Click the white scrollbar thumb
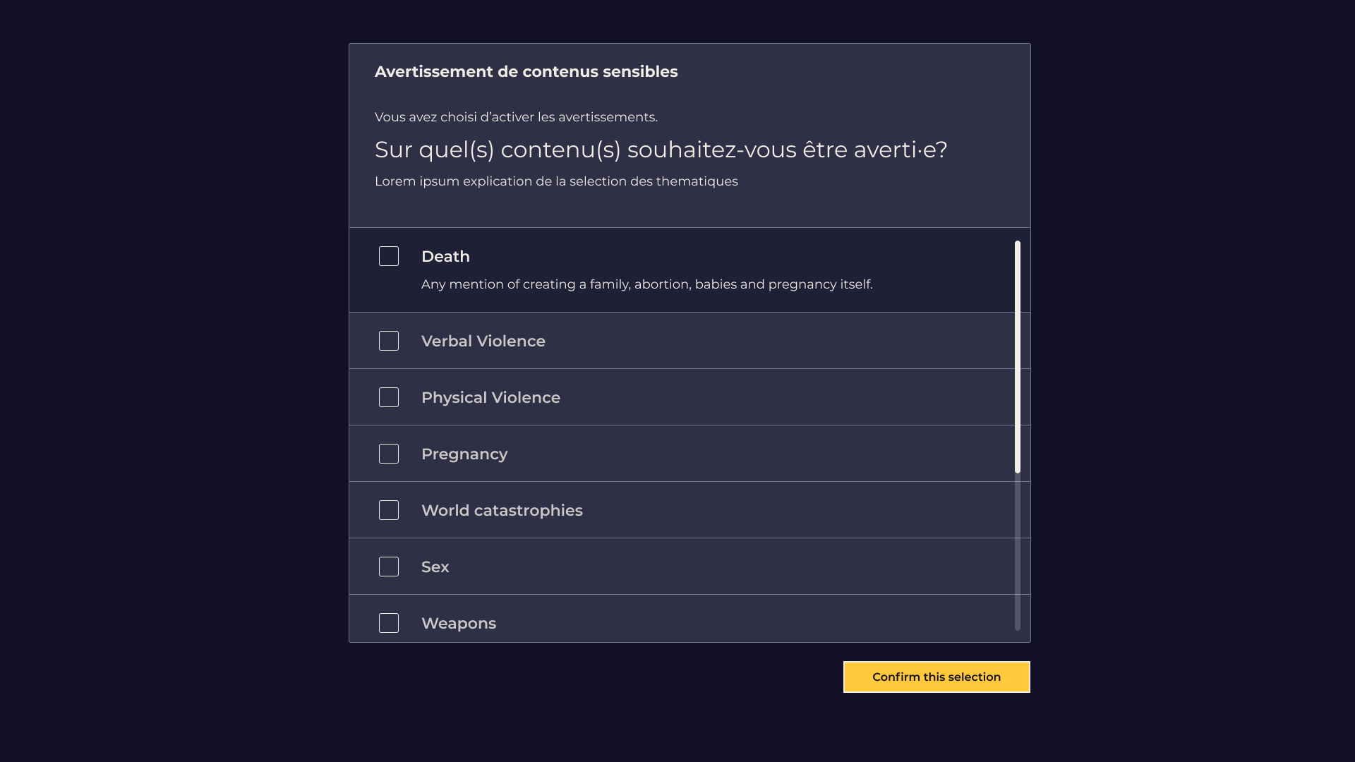The height and width of the screenshot is (762, 1355). click(1017, 356)
